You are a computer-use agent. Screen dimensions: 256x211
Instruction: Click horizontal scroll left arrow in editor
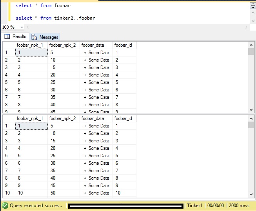click(27, 27)
